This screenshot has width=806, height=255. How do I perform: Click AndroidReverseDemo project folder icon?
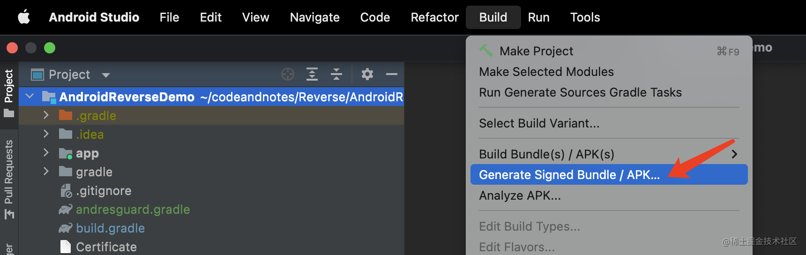49,97
